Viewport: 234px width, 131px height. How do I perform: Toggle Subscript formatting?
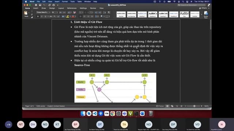(54, 16)
